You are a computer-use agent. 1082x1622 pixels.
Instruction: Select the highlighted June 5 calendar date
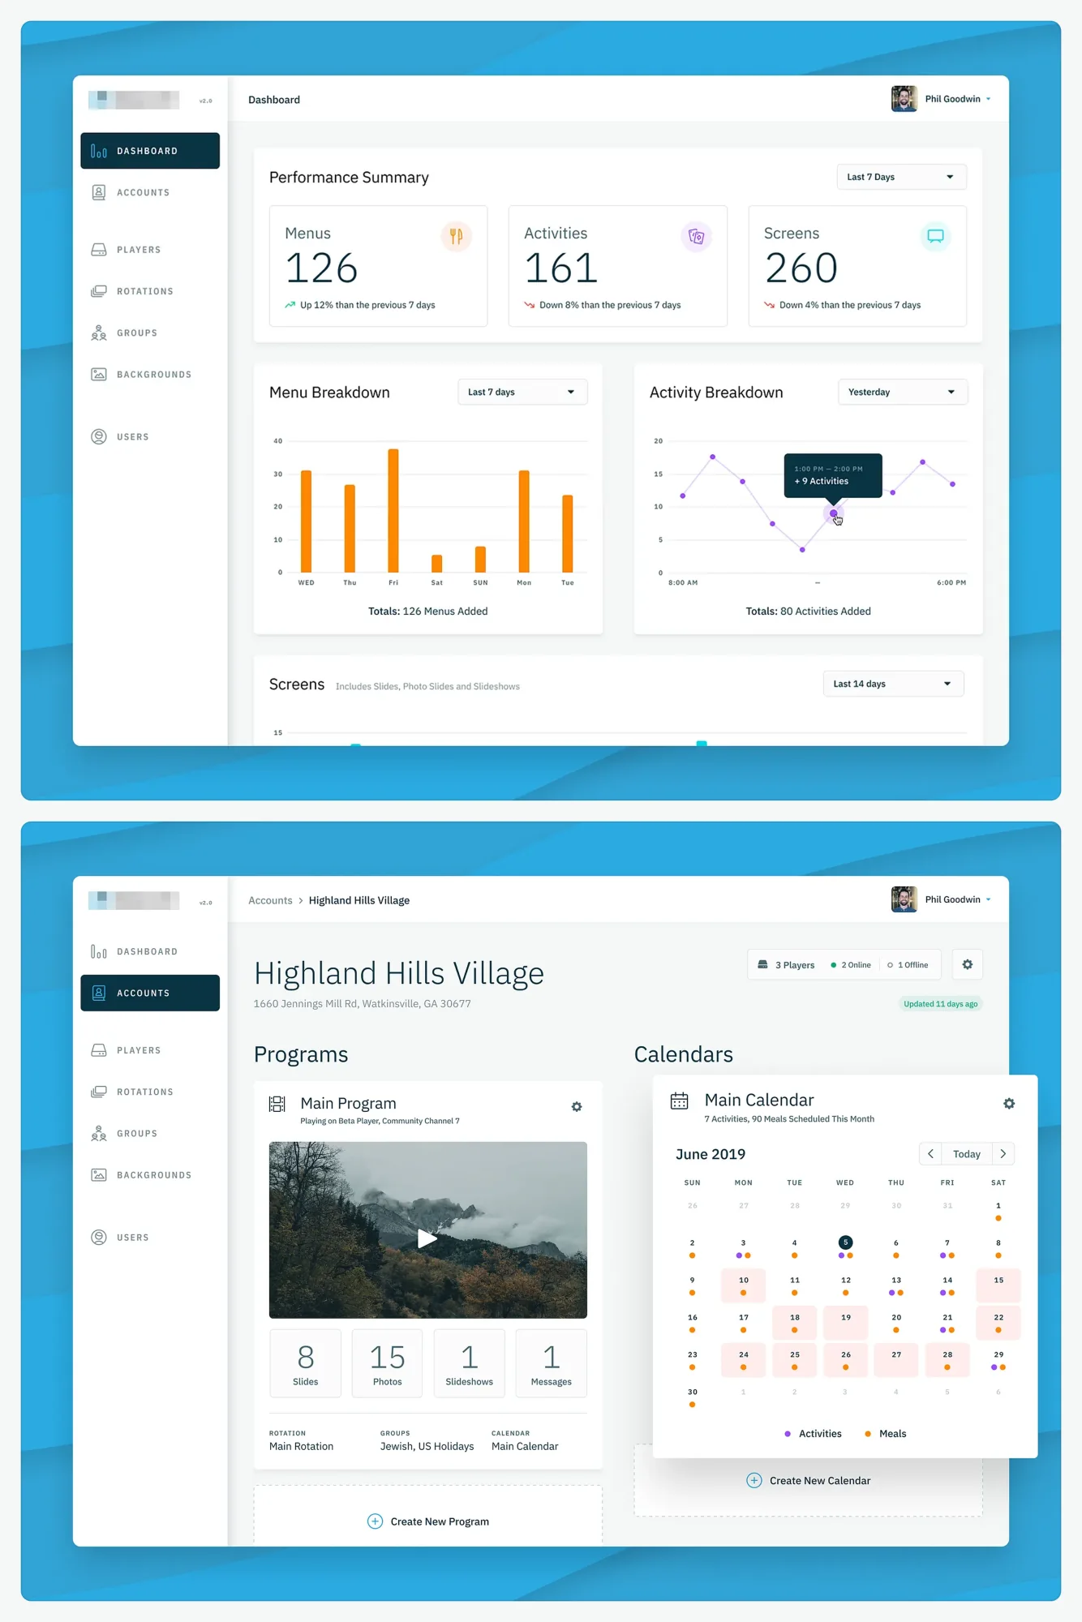(845, 1242)
